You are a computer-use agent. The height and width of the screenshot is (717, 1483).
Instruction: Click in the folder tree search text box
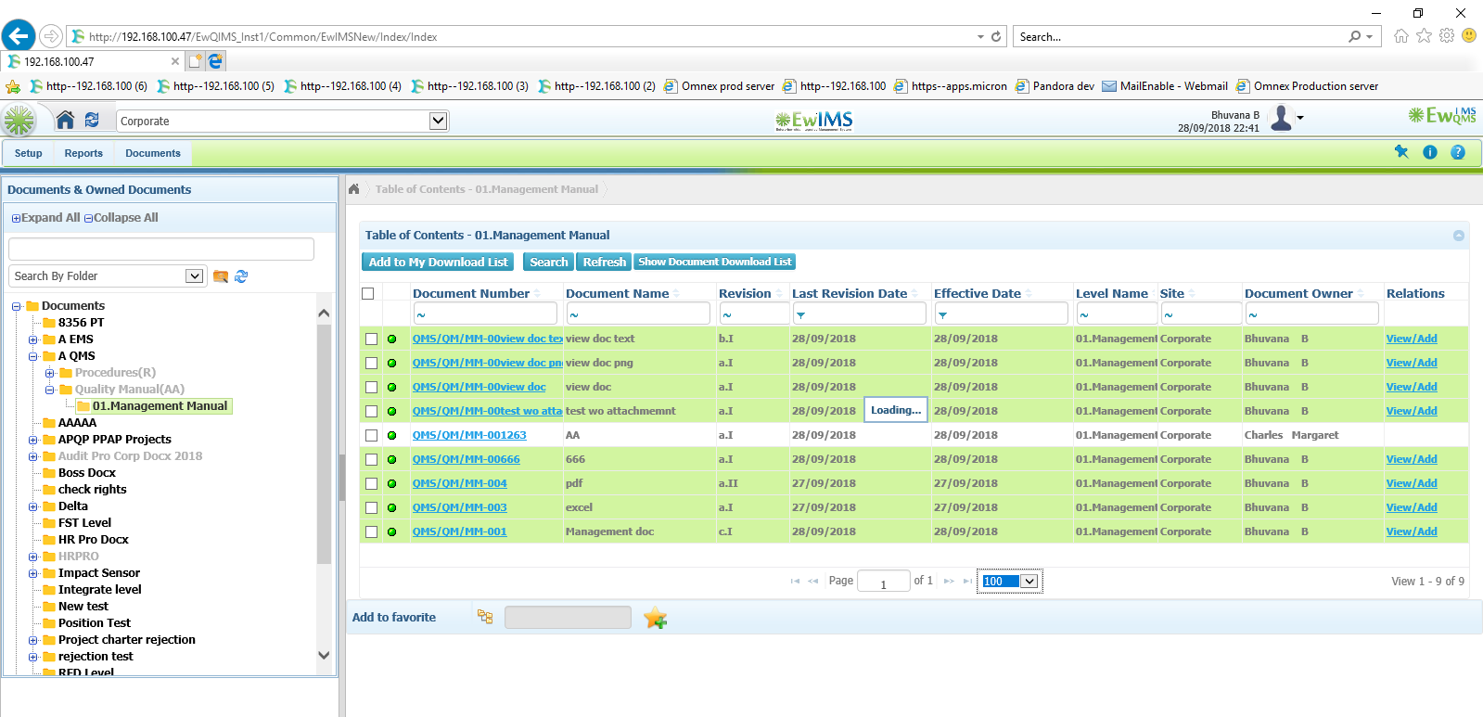coord(161,249)
